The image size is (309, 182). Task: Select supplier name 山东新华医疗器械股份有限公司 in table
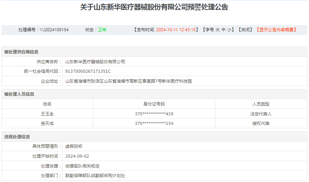pos(95,62)
